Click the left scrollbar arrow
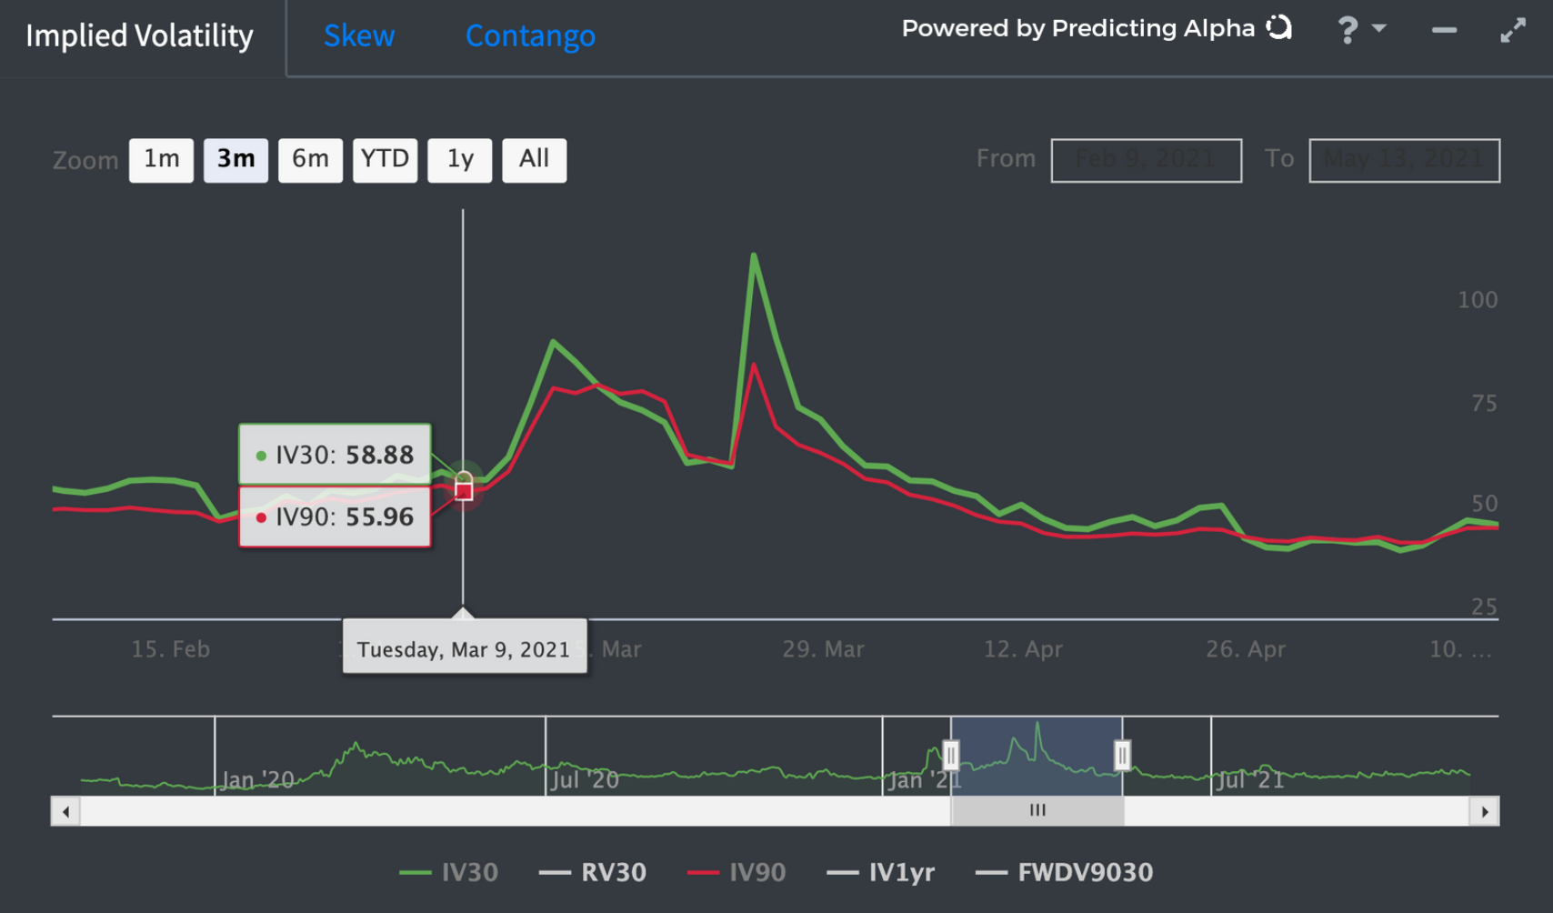The image size is (1553, 913). point(65,811)
